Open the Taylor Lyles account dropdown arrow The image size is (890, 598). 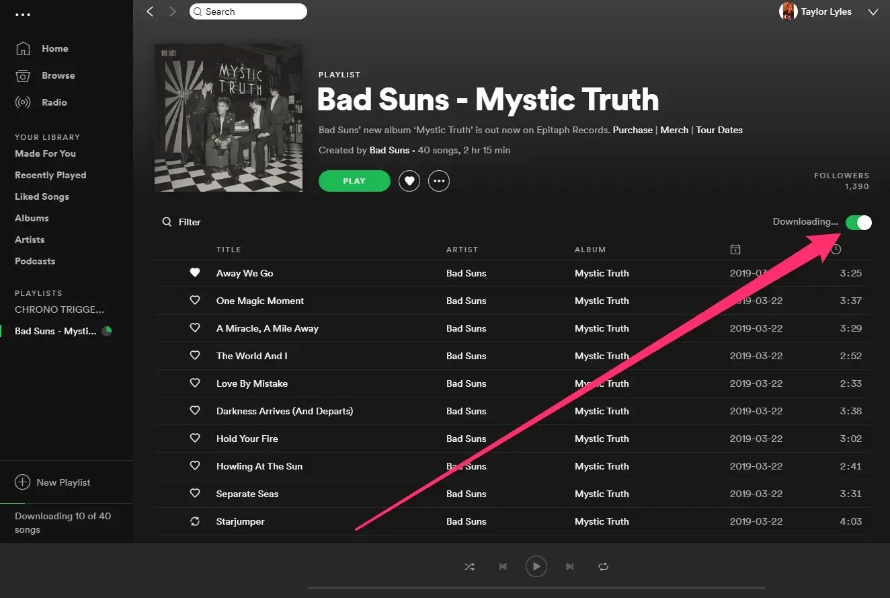(x=873, y=12)
